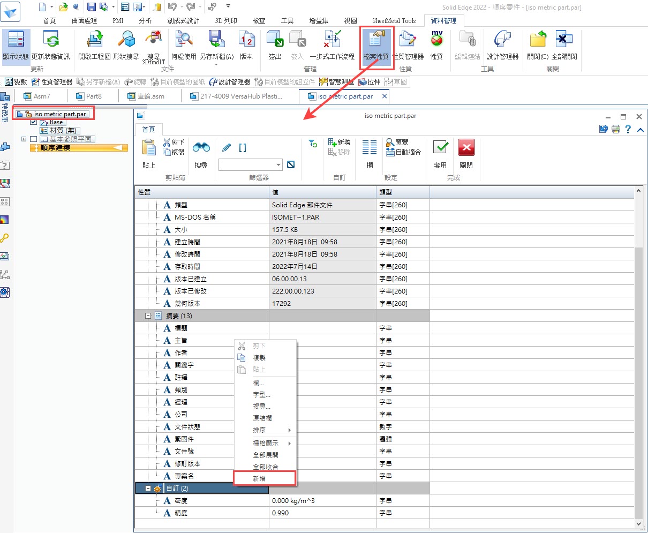Select 新增 in the context menu
648x533 pixels.
tap(265, 478)
